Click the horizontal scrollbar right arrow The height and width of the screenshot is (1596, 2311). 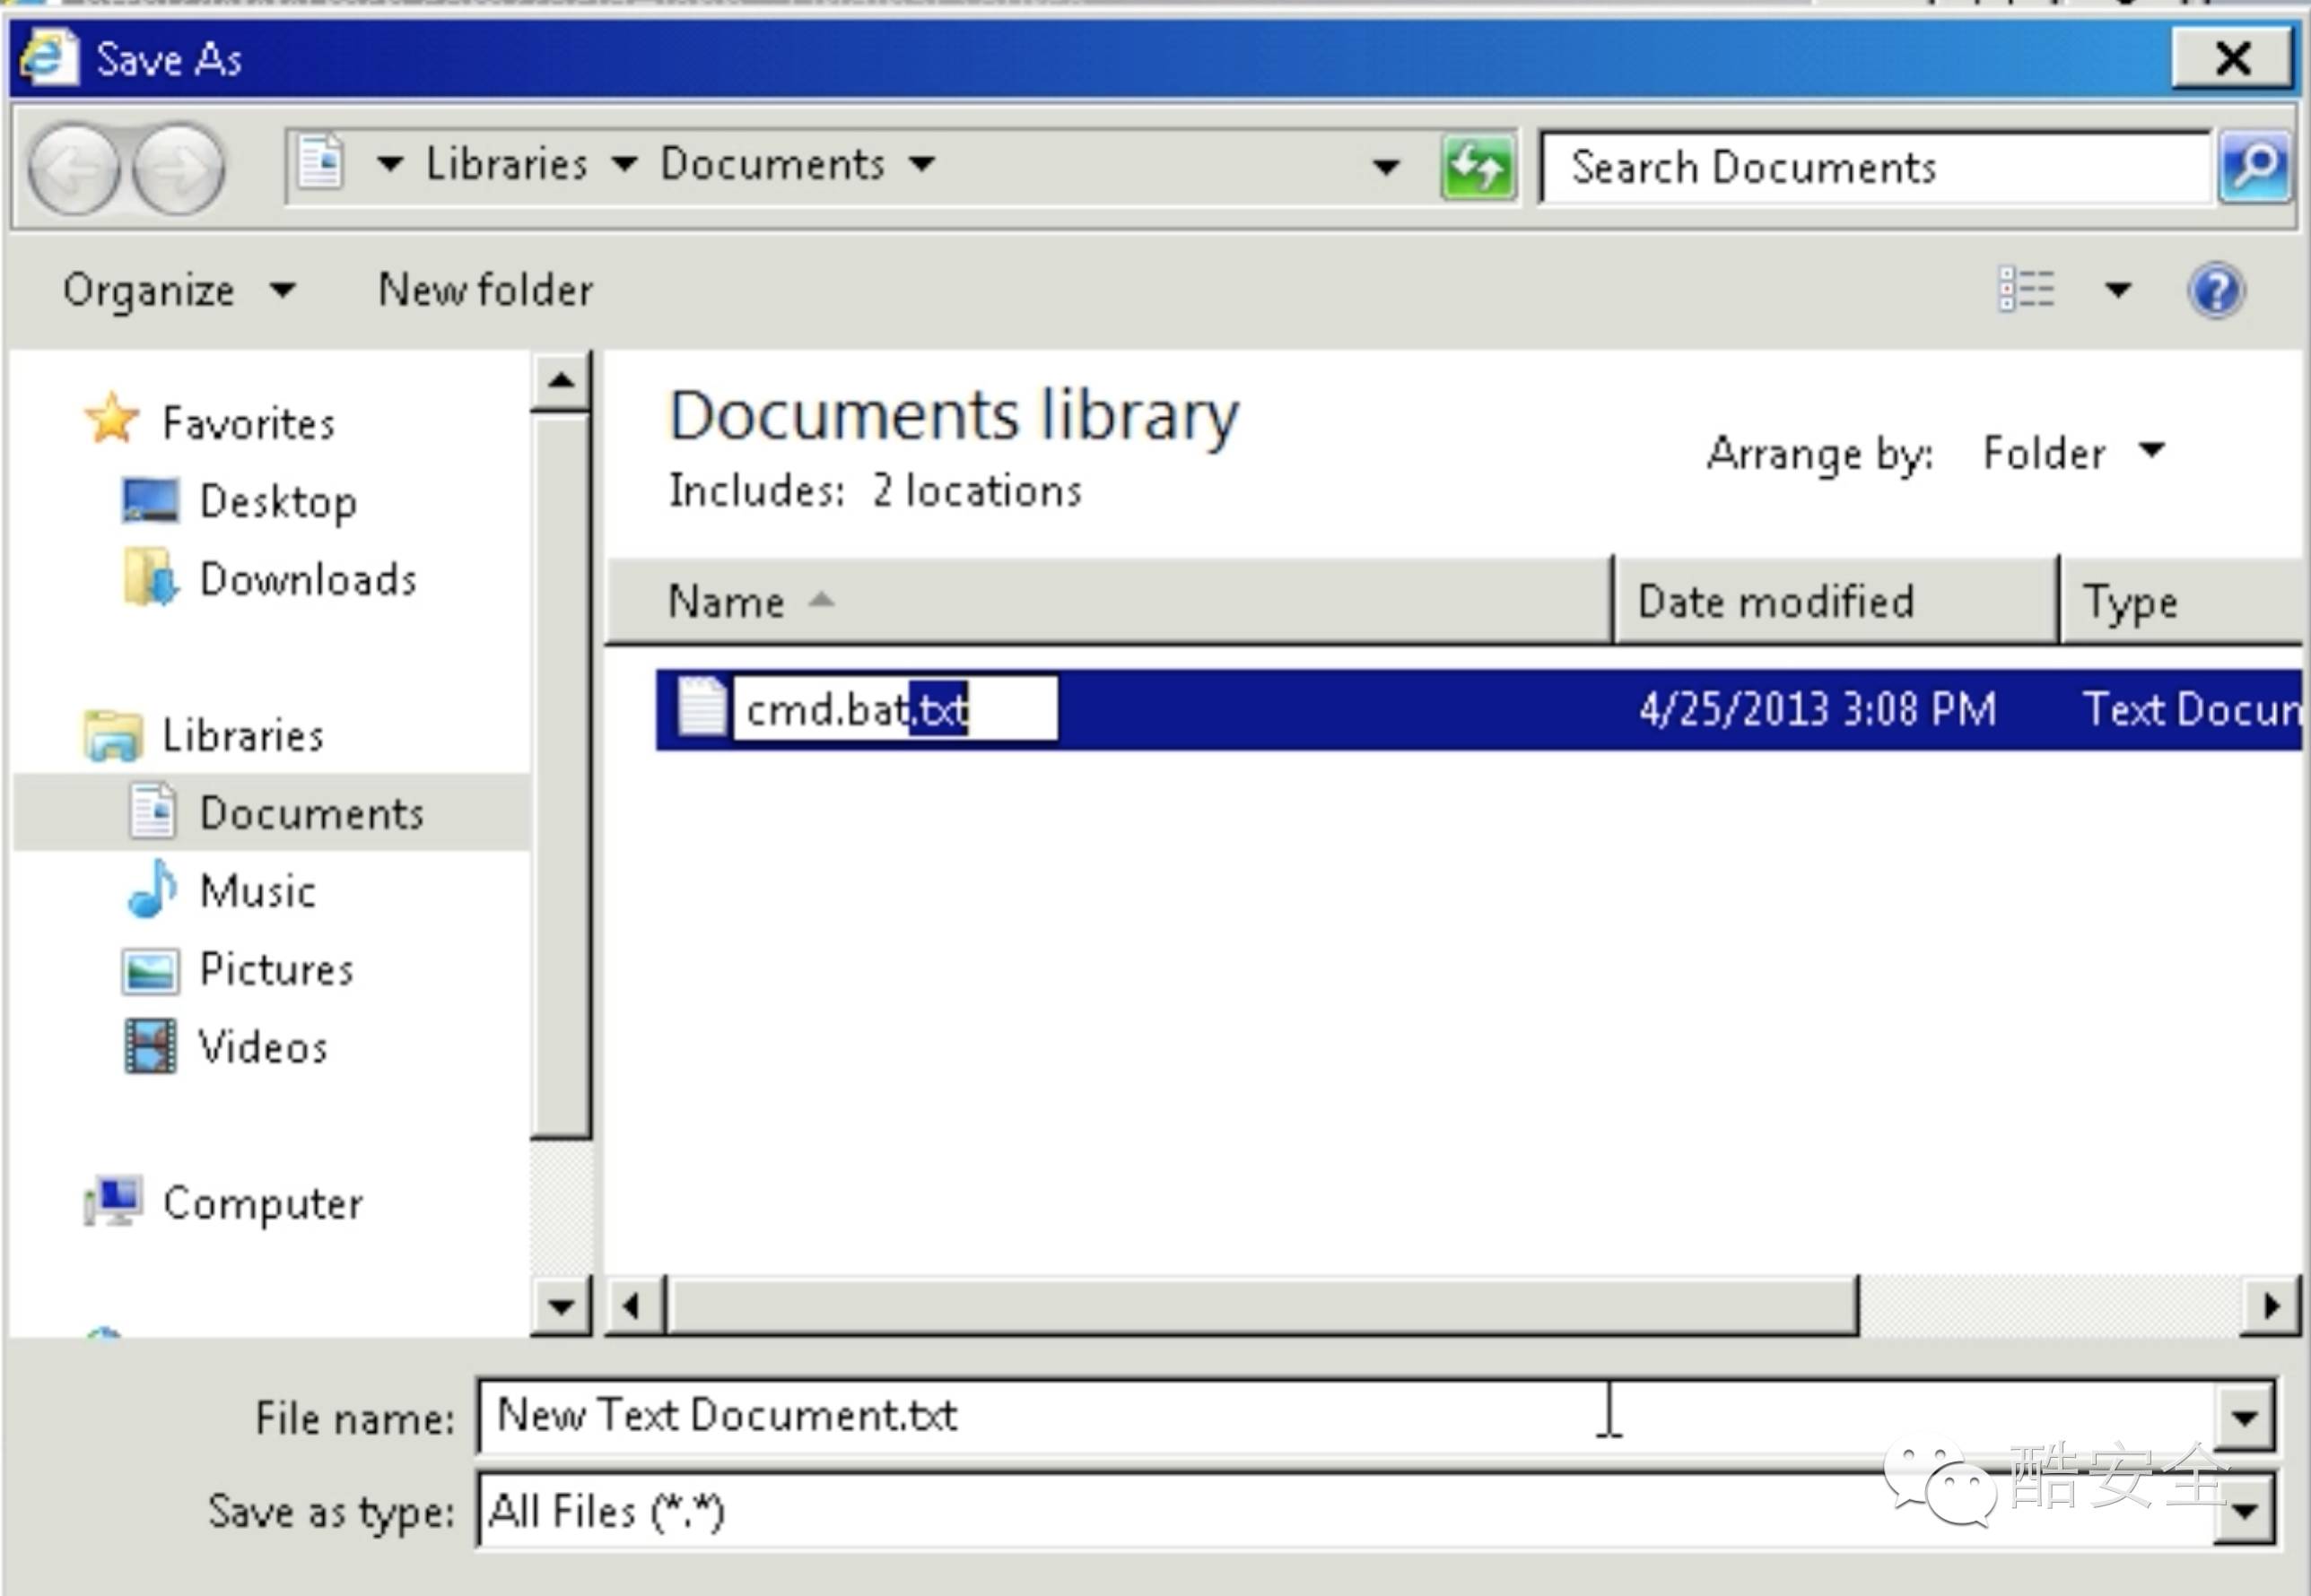point(2270,1305)
